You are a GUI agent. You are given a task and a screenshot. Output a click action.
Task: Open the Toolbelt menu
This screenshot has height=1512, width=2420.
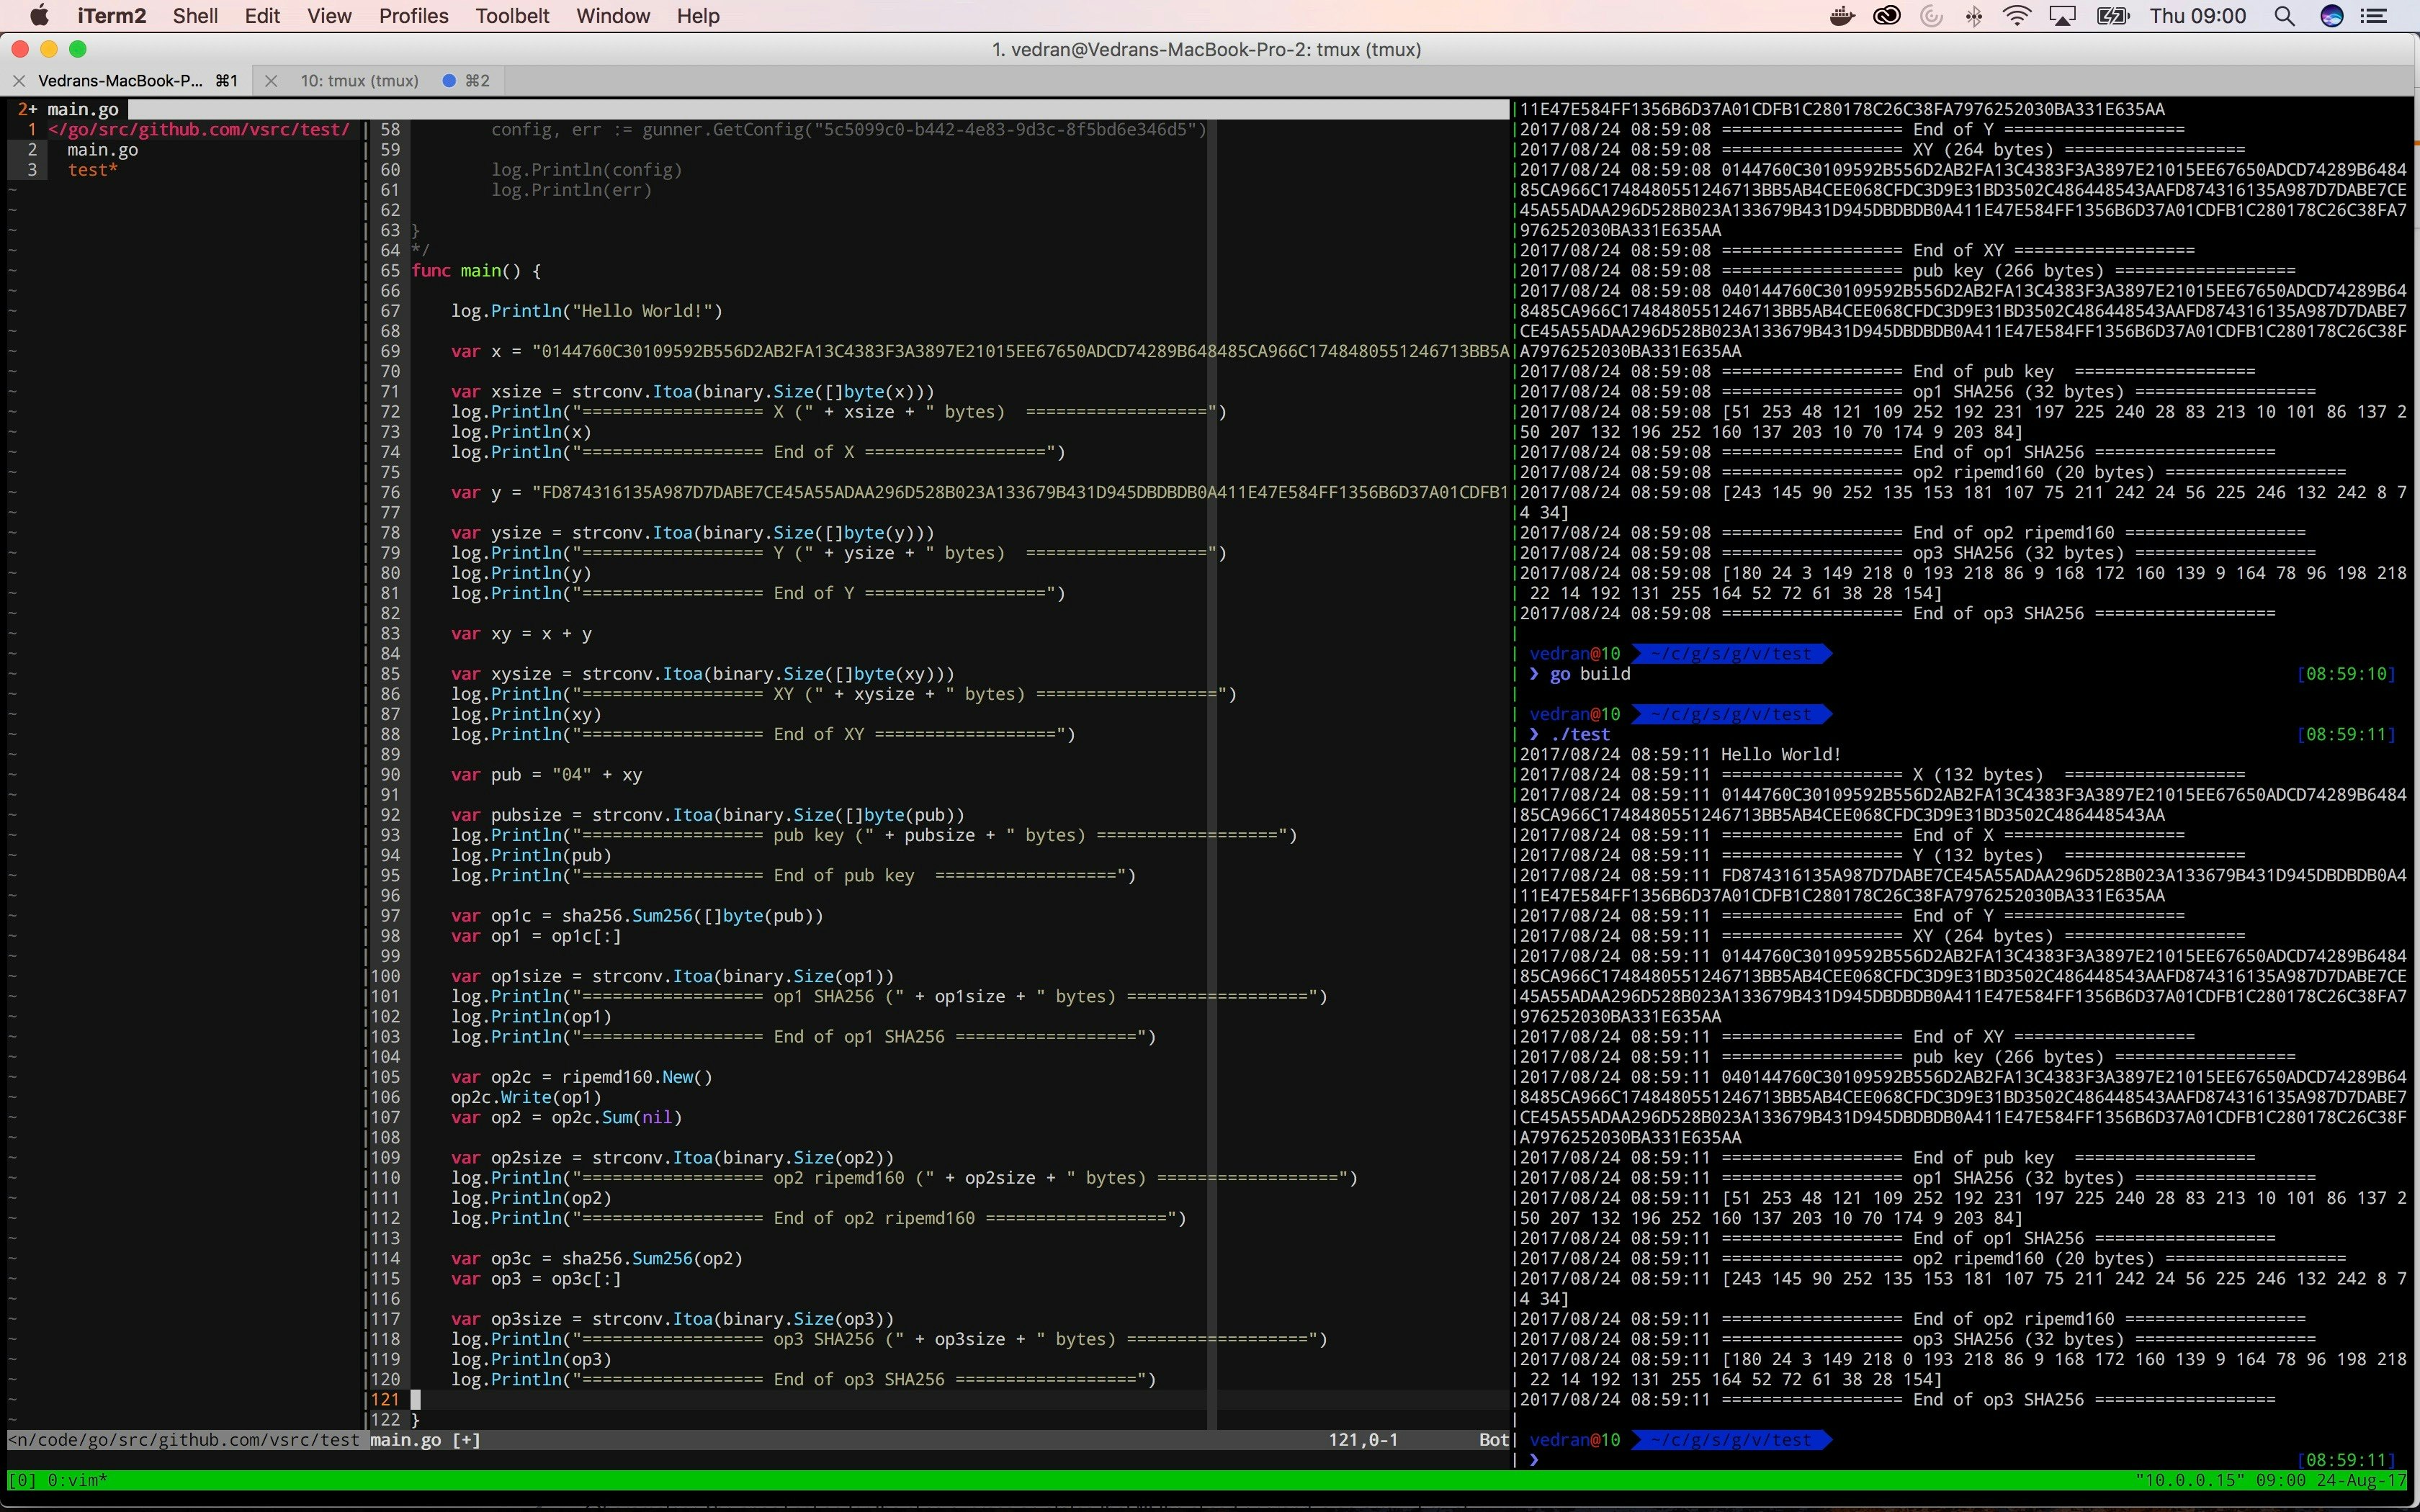(512, 16)
